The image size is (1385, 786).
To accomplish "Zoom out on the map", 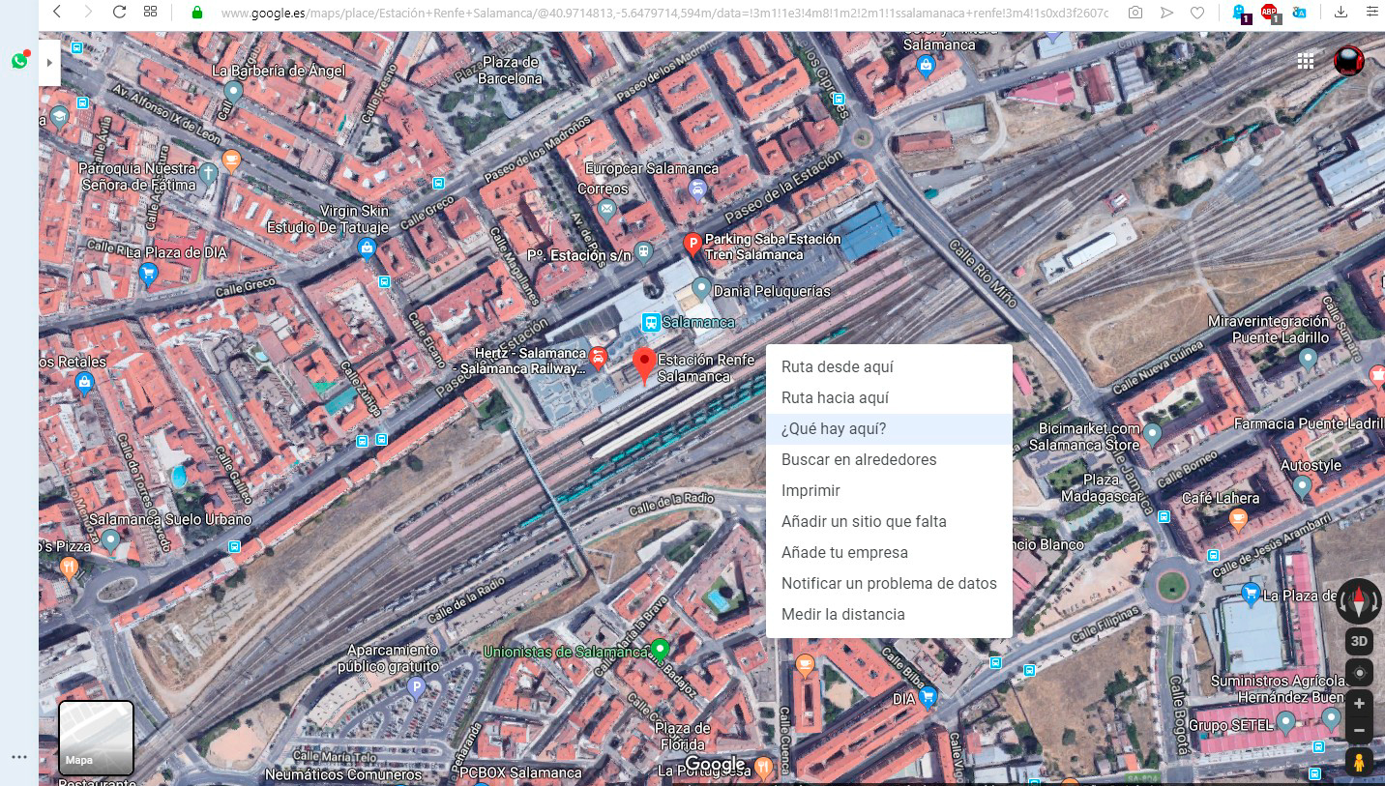I will pos(1359,731).
